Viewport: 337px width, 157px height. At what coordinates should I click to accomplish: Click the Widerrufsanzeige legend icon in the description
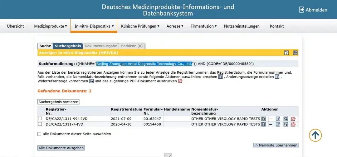[x=91, y=81]
